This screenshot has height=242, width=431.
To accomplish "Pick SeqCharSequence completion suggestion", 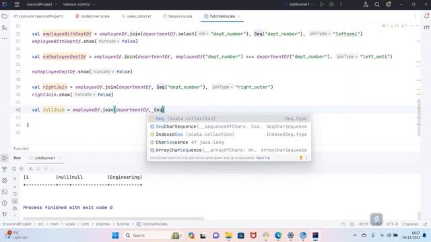I will click(229, 126).
